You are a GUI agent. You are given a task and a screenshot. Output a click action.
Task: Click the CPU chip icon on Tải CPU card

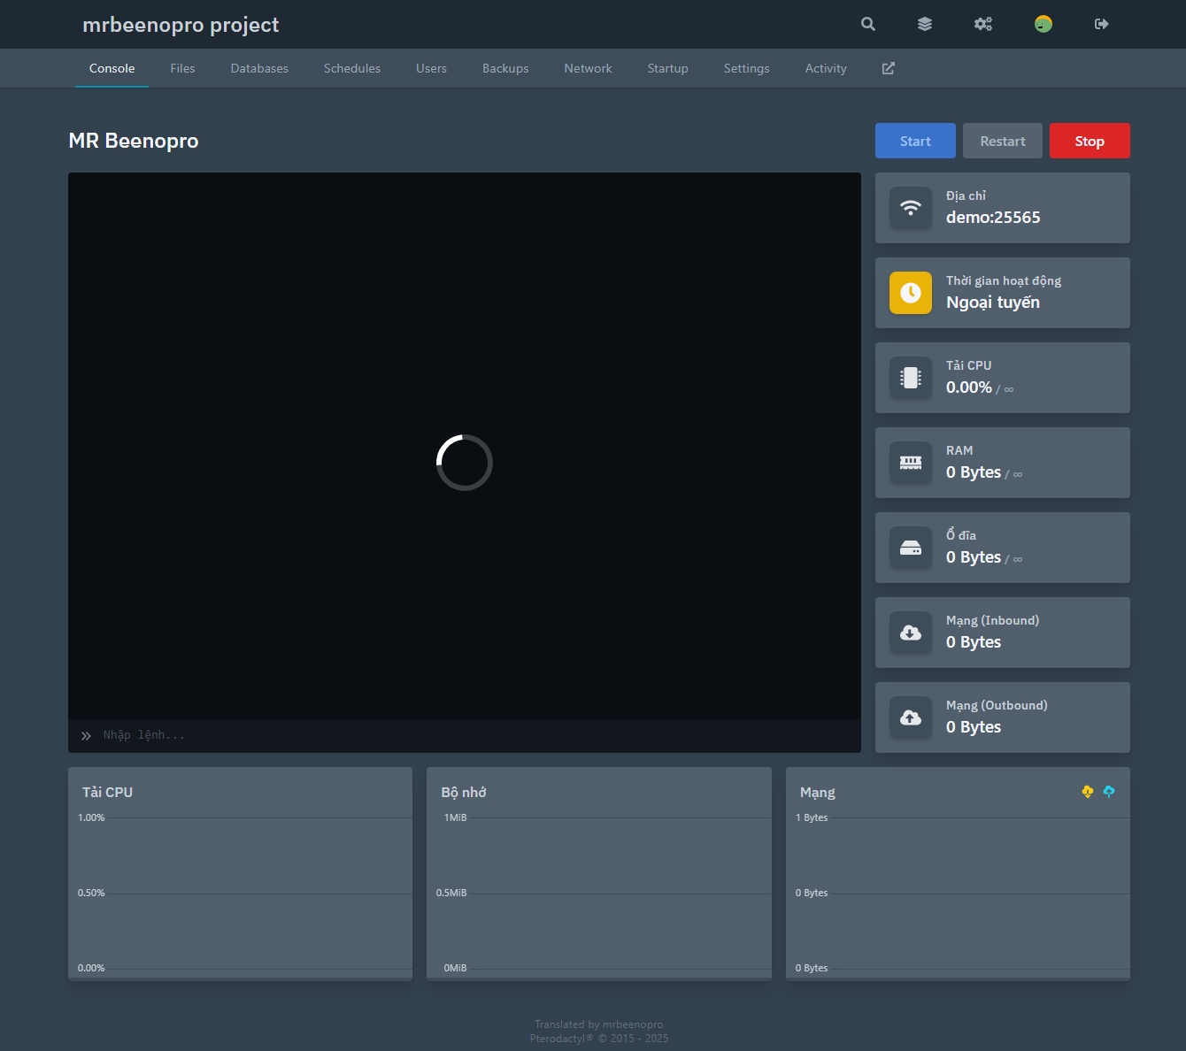click(x=910, y=377)
